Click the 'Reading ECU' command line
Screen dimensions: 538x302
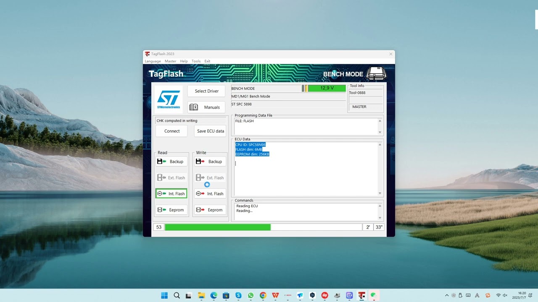[247, 206]
